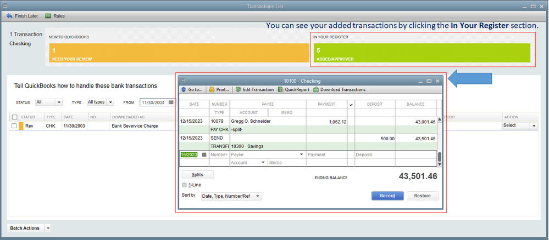Click the register Deposit input field
Image resolution: width=549 pixels, height=240 pixels.
click(x=375, y=155)
